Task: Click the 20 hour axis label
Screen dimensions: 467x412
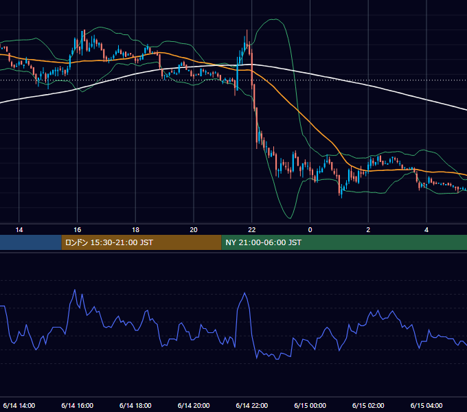Action: click(194, 230)
